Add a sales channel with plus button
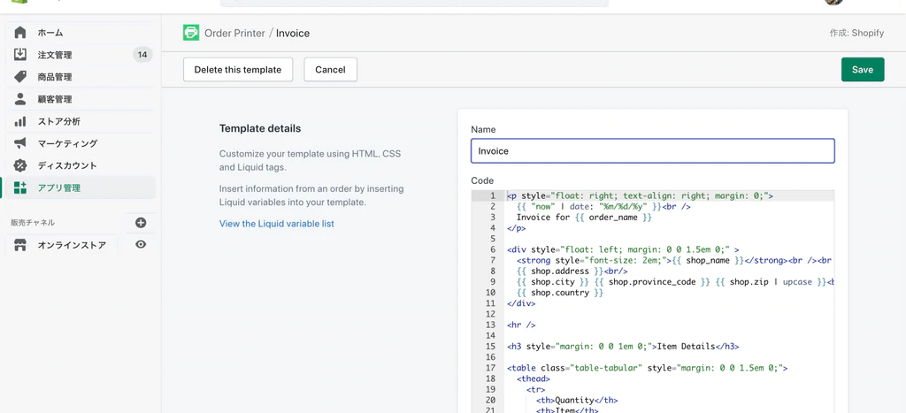The width and height of the screenshot is (906, 413). point(141,223)
